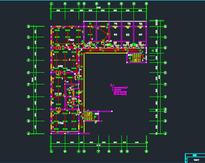Select the overall dimension text below the plan
This screenshot has height=163, width=205.
98,145
